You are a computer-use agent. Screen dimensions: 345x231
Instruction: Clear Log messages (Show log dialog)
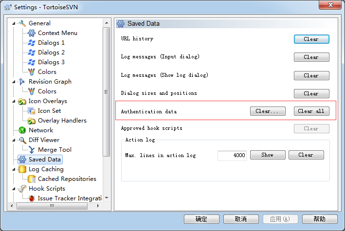pos(311,76)
